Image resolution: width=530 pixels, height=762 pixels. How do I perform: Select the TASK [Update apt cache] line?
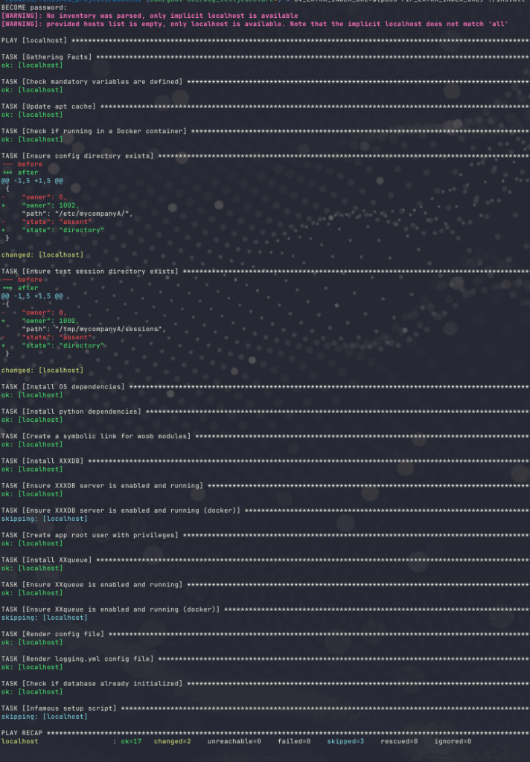pos(48,106)
